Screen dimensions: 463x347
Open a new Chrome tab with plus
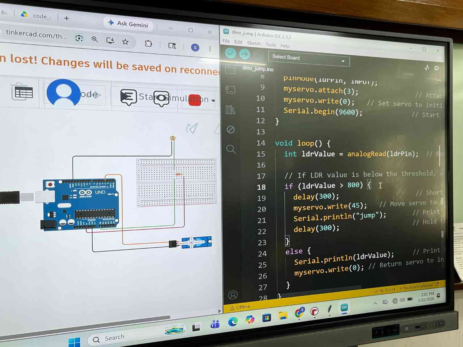coord(66,18)
